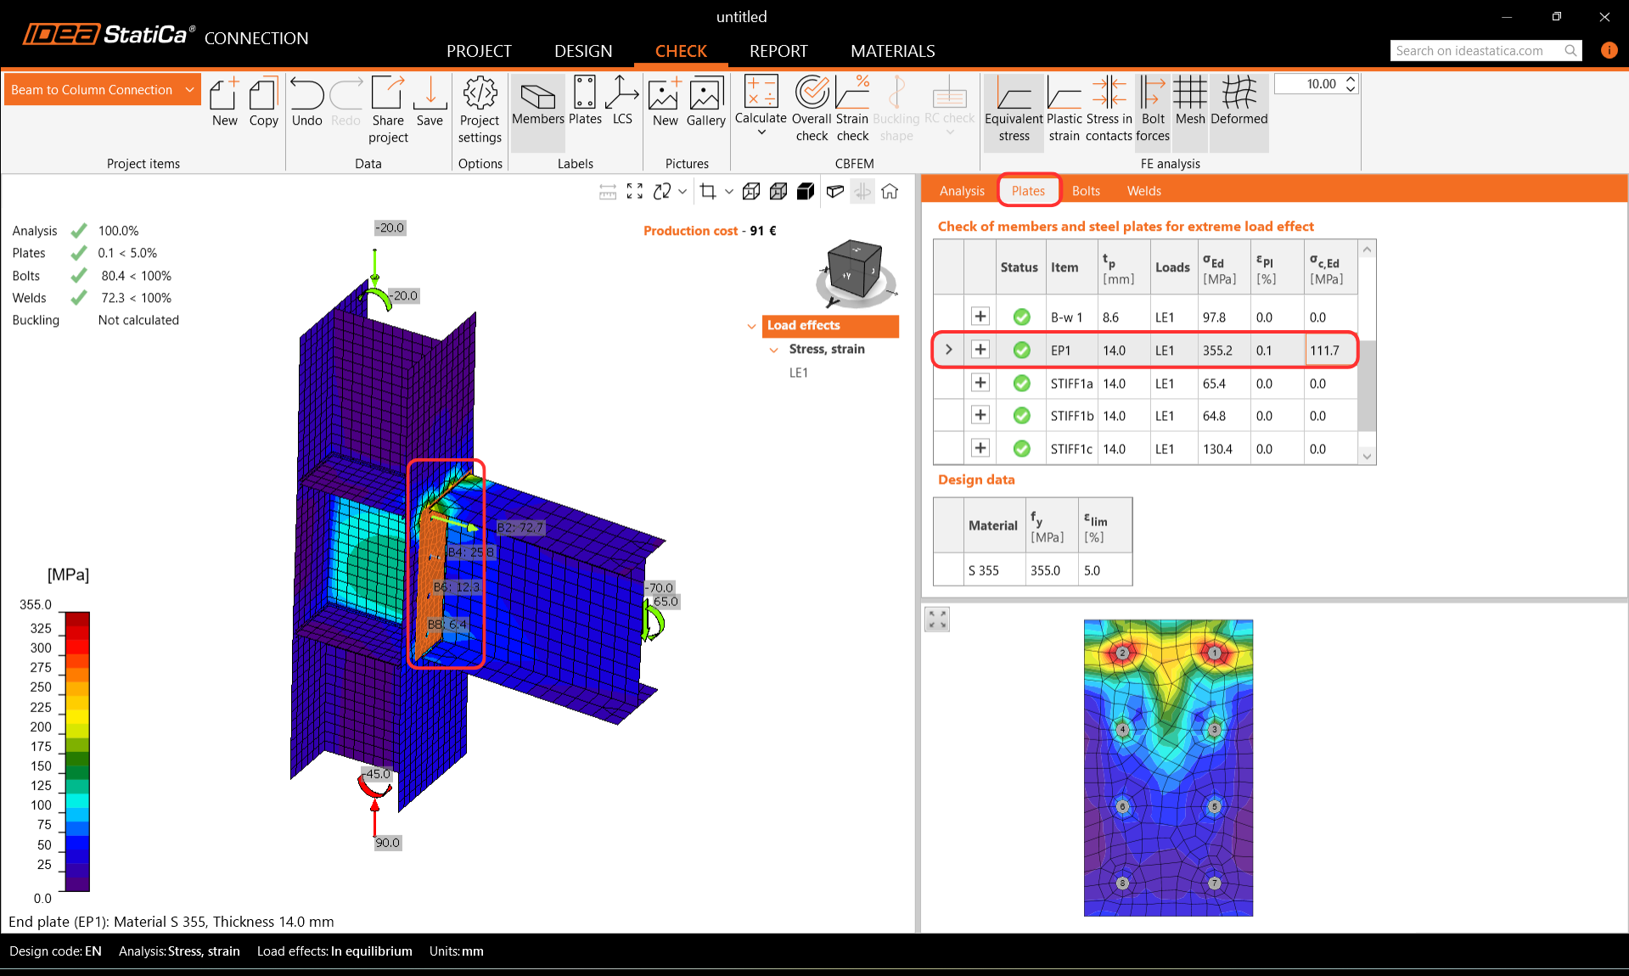Toggle LCS labels
1629x976 pixels.
pyautogui.click(x=622, y=102)
